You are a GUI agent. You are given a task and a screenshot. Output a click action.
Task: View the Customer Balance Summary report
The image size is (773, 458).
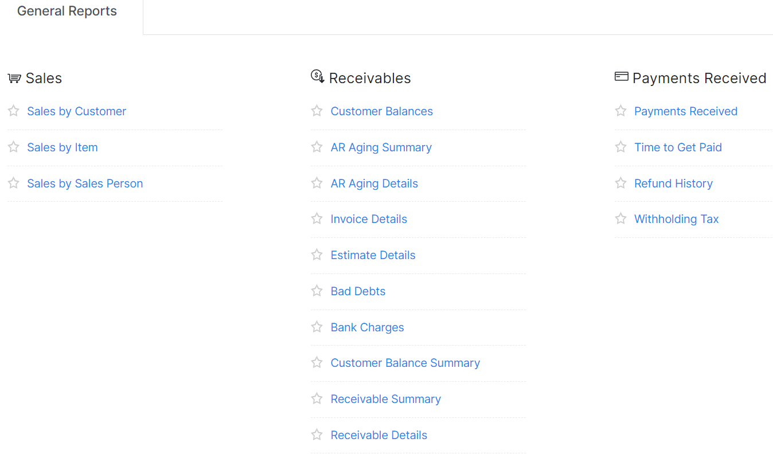click(405, 363)
